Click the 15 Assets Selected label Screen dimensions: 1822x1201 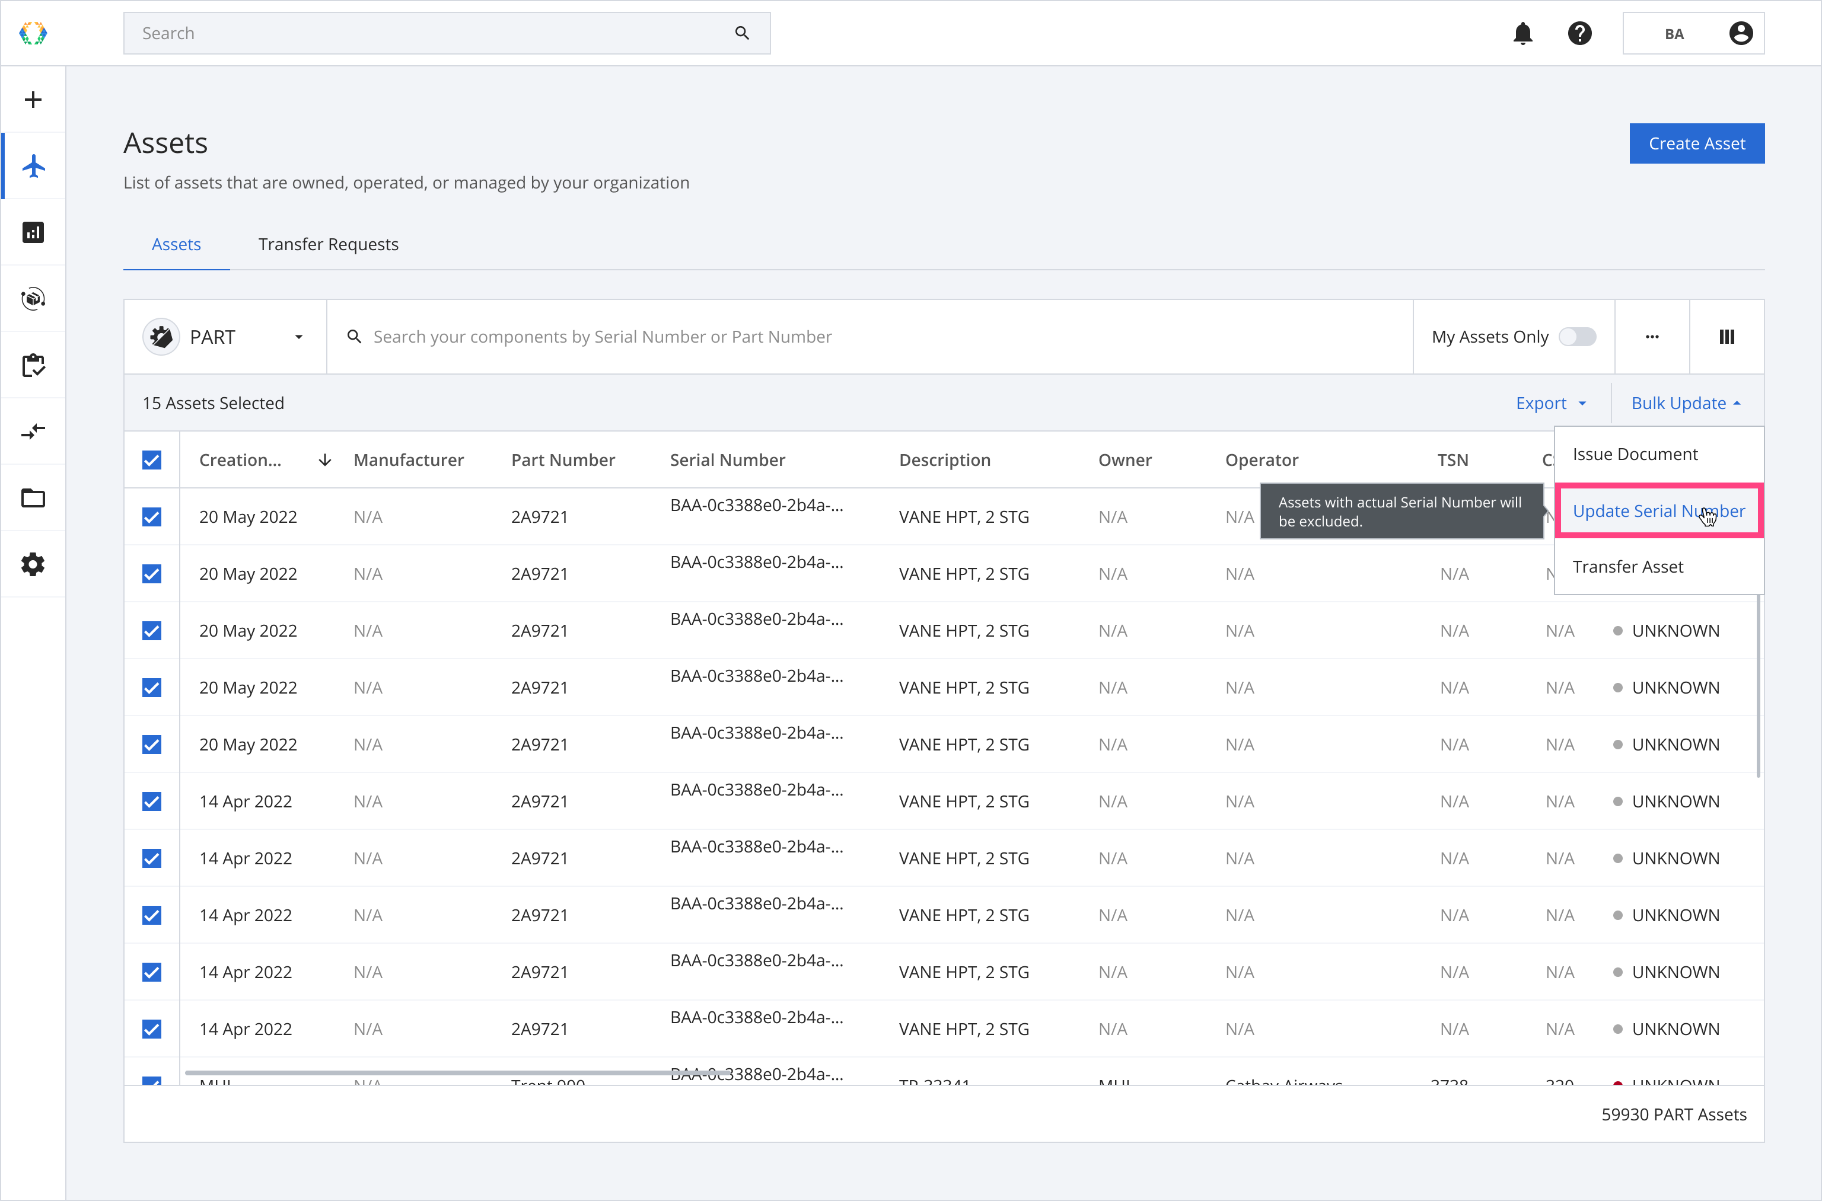click(213, 403)
